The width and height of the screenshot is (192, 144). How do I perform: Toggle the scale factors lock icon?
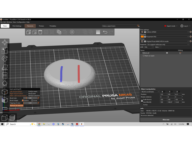coord(142,101)
